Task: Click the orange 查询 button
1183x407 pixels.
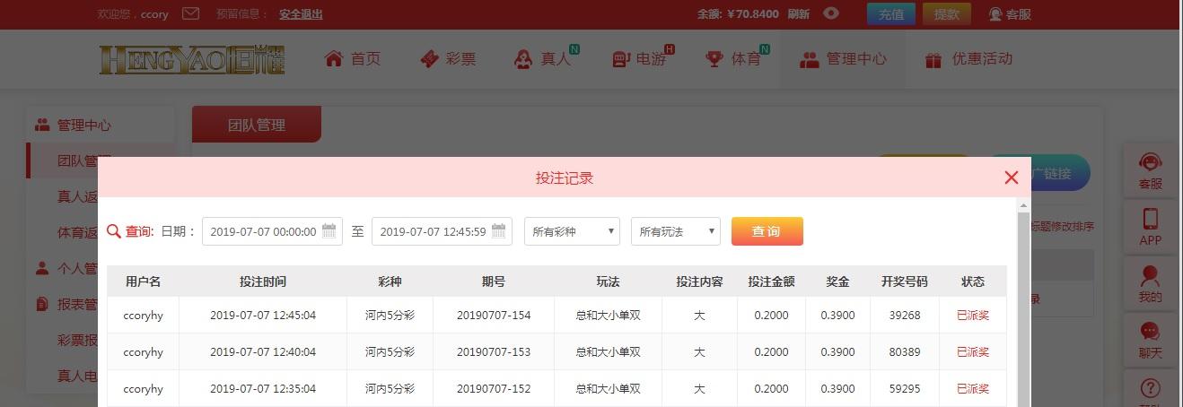Action: (767, 231)
